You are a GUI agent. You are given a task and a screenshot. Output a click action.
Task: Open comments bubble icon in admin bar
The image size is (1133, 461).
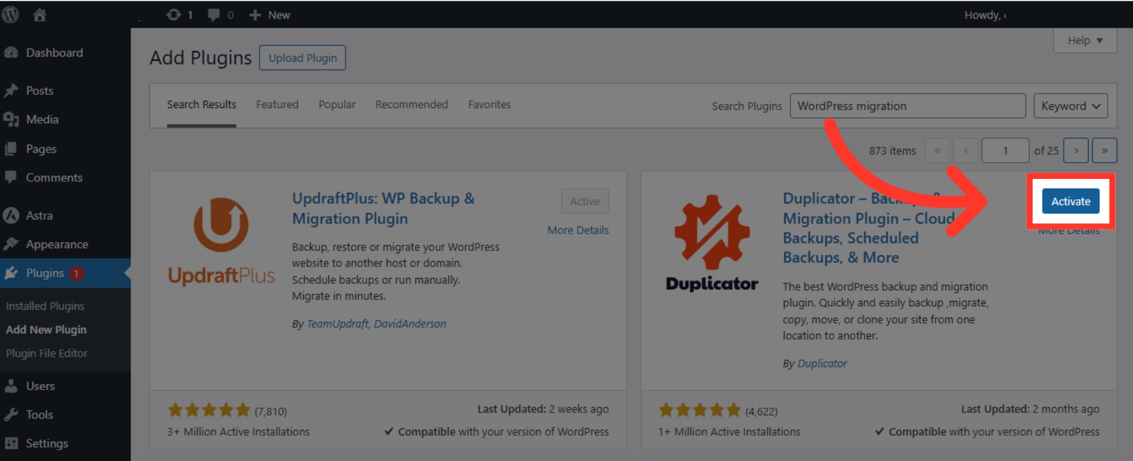click(213, 15)
